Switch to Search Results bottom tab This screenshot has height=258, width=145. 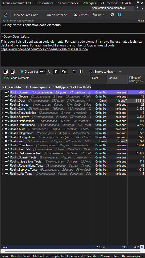33,256
